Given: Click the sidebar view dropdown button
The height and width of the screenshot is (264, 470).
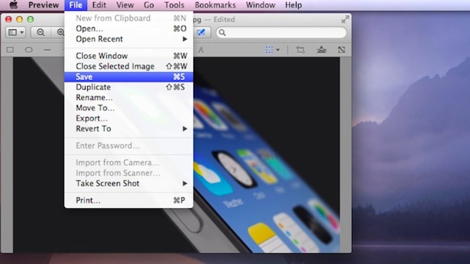Looking at the screenshot, I should 16,32.
